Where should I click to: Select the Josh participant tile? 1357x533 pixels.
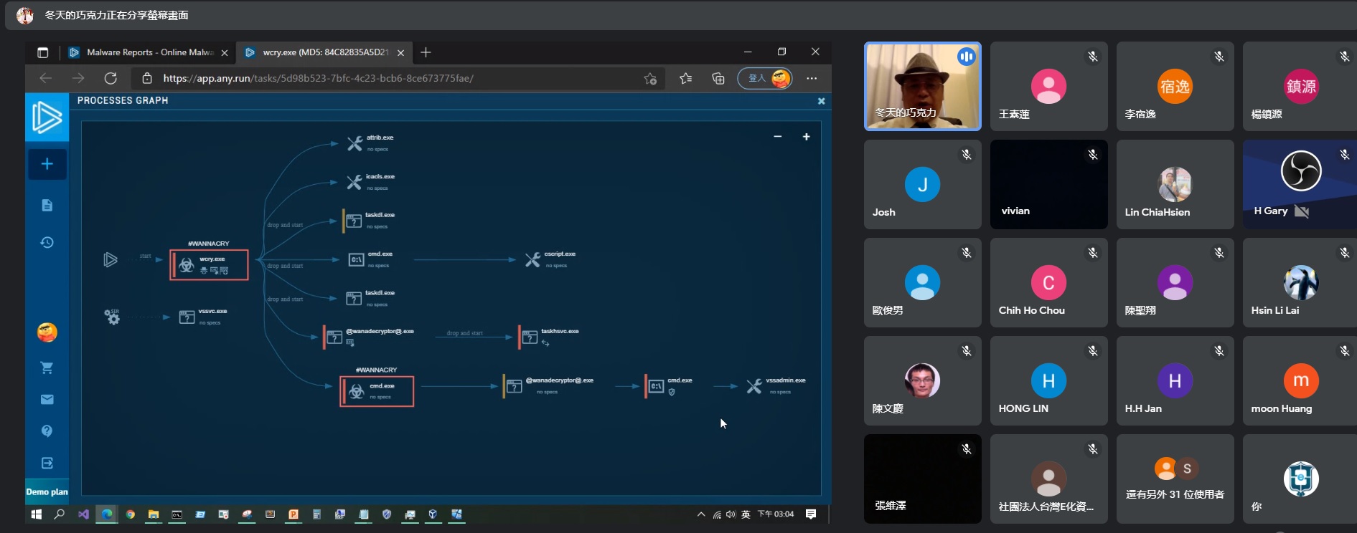pyautogui.click(x=923, y=184)
